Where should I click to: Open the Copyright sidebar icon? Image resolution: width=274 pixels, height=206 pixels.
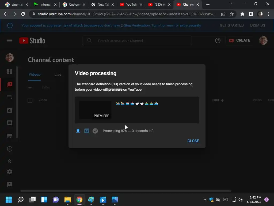(x=10, y=149)
